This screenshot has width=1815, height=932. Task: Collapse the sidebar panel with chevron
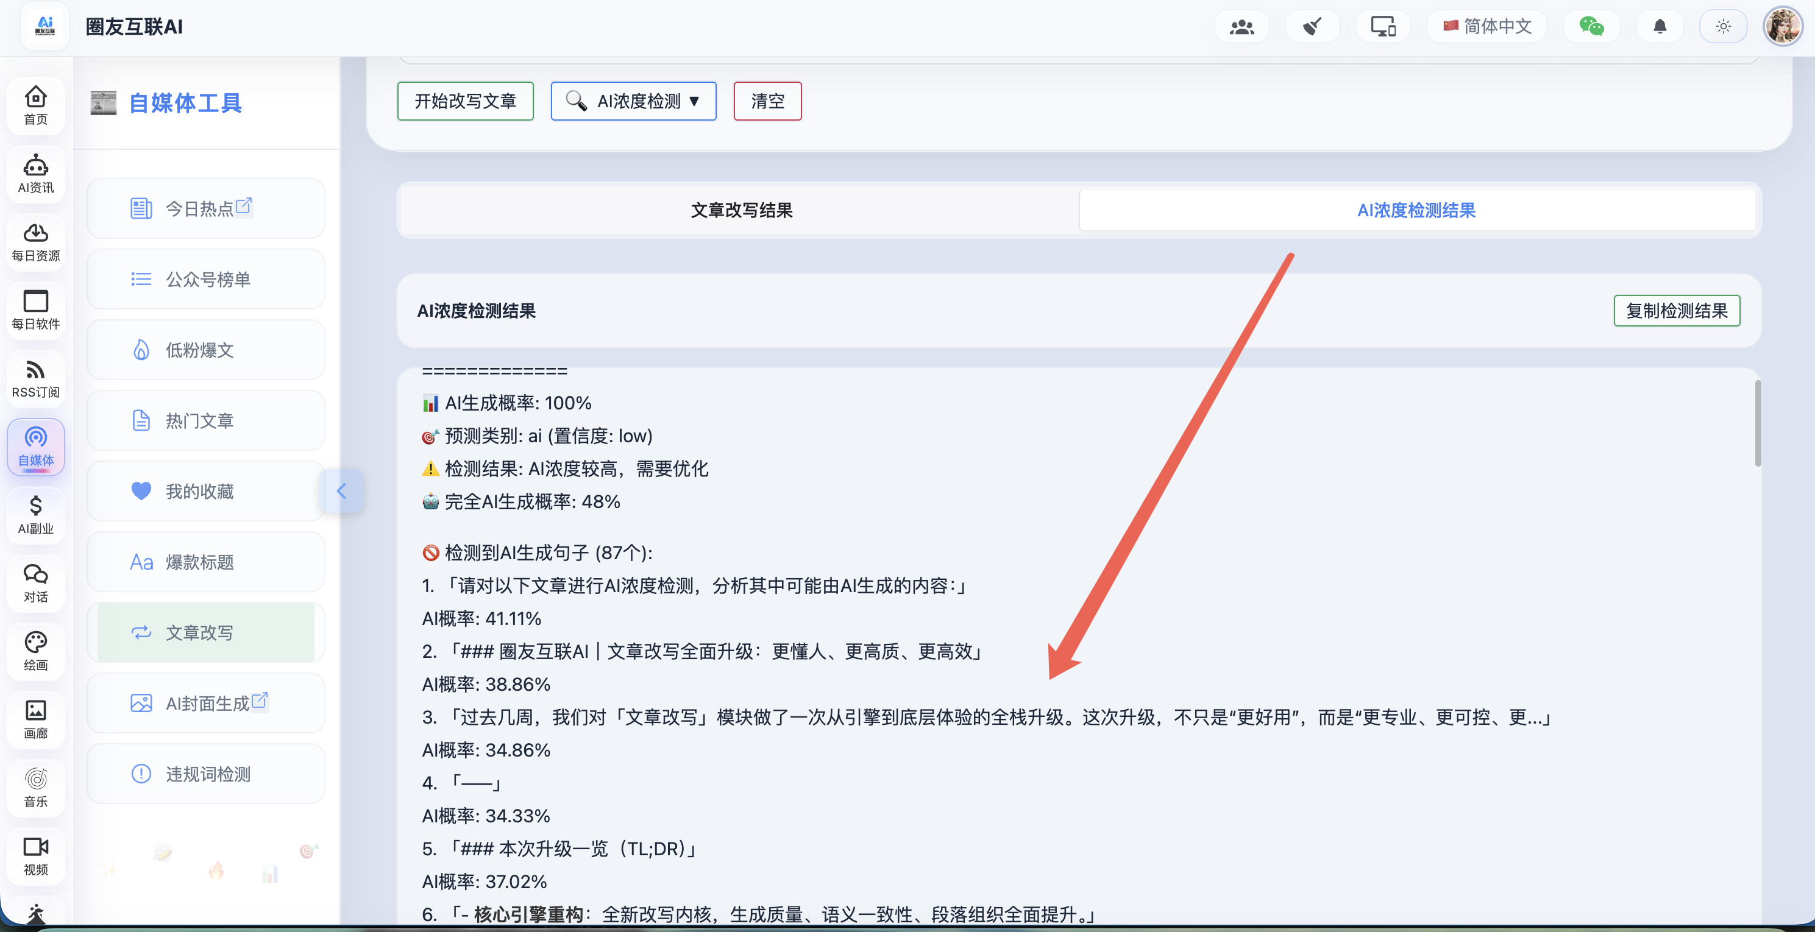click(x=342, y=491)
